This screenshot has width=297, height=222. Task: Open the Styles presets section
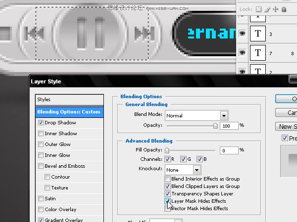coord(69,100)
